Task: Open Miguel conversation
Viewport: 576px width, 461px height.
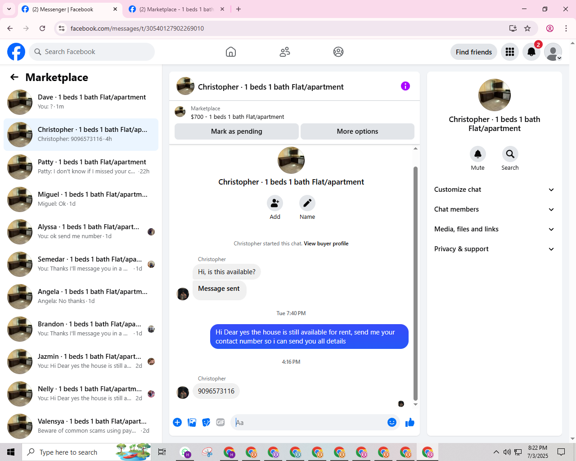Action: pos(81,199)
